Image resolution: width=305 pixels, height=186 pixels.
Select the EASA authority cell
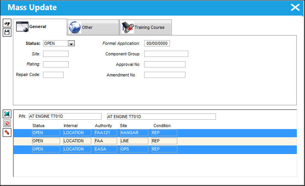105,149
